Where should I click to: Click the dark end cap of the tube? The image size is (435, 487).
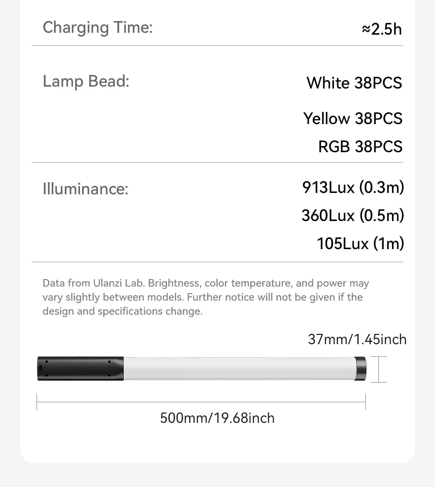click(360, 369)
